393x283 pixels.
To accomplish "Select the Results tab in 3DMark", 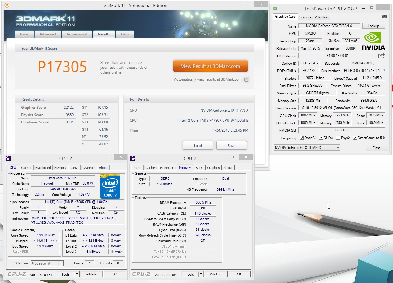I will [x=104, y=34].
